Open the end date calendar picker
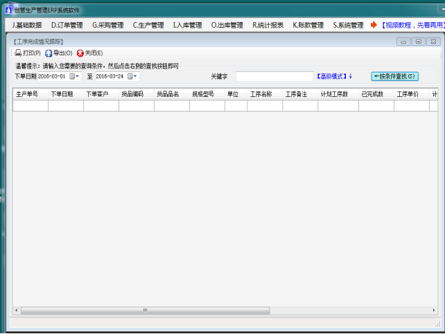The width and height of the screenshot is (445, 334). (130, 76)
